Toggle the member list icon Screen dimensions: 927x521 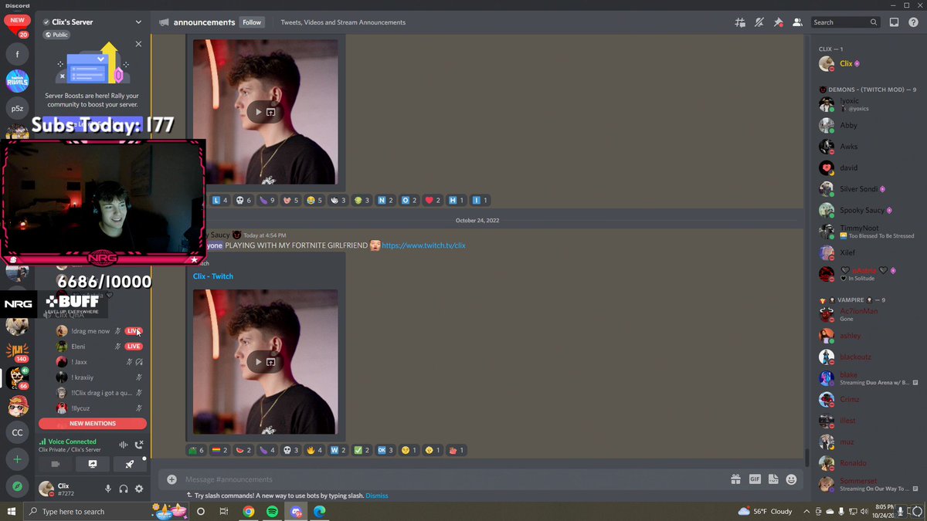(797, 22)
